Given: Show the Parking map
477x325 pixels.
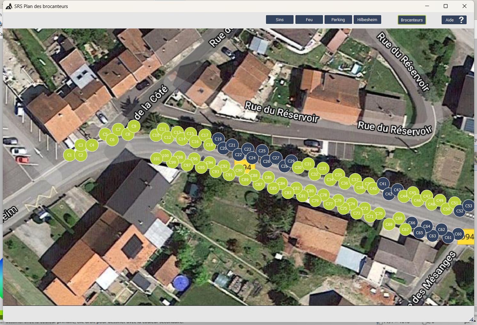Looking at the screenshot, I should click(338, 20).
